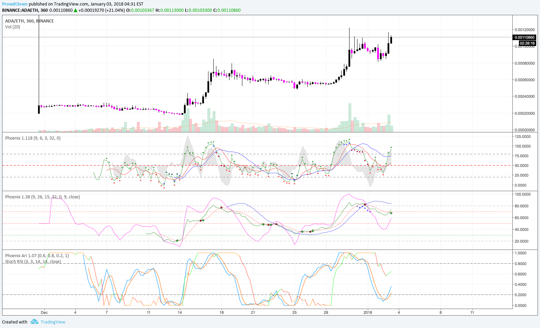Click the 125.0000 Phoenix axis label
540x328 pixels.
point(523,137)
